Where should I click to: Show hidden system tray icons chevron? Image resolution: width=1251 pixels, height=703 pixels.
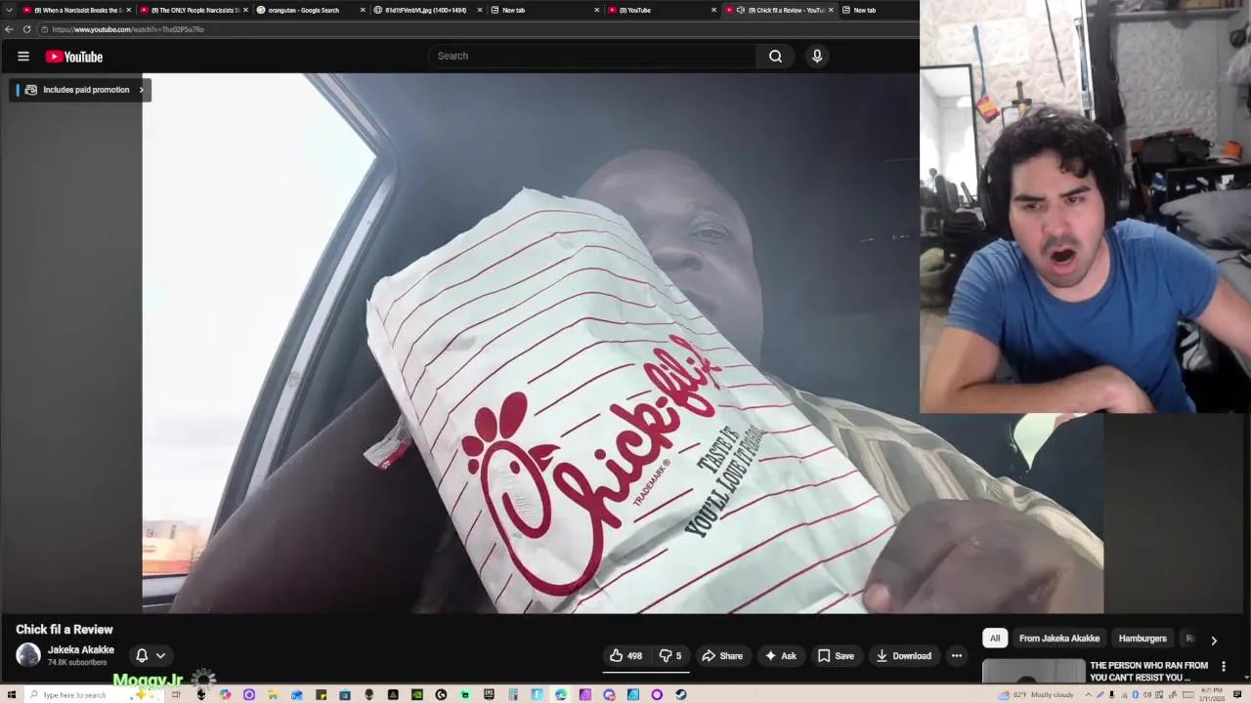pos(1088,694)
